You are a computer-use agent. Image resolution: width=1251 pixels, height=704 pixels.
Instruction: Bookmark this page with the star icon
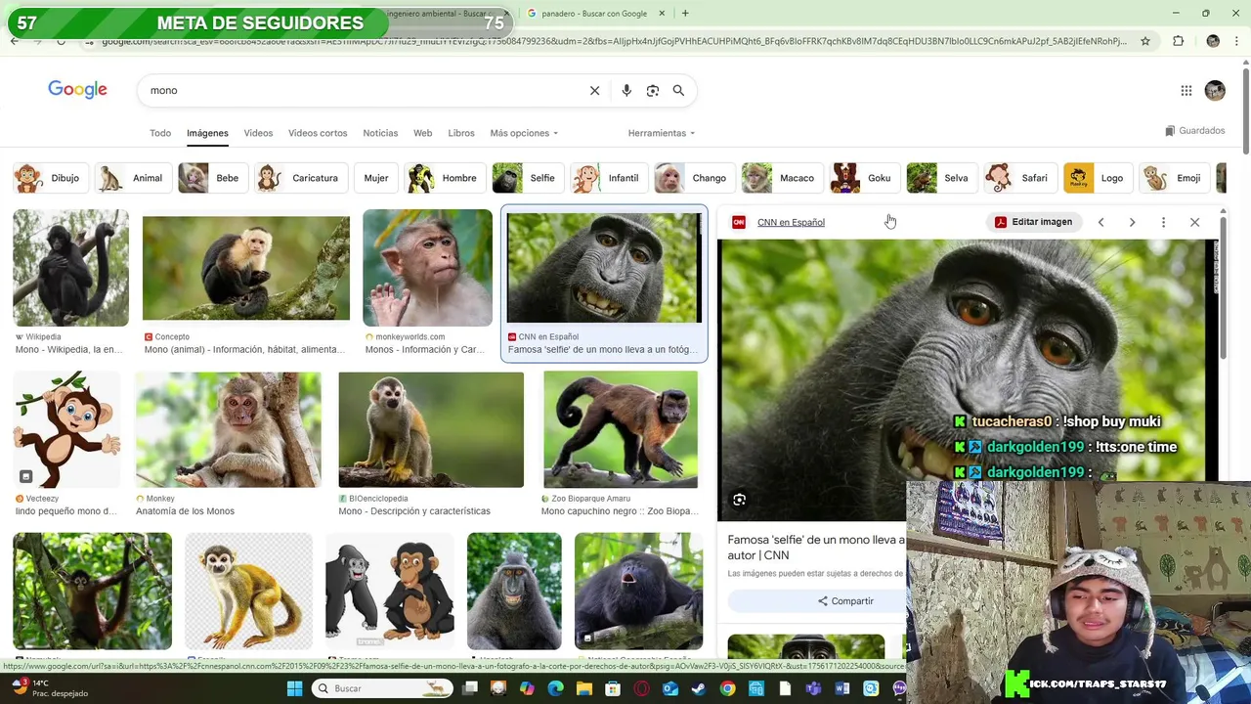[x=1145, y=41]
